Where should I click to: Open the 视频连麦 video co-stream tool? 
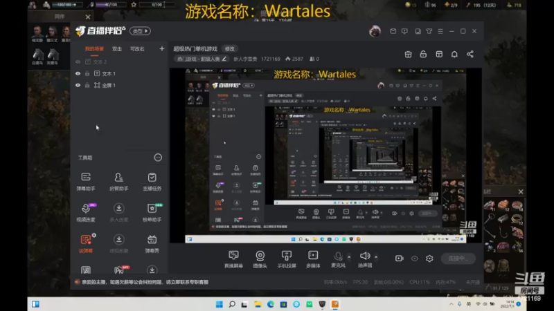(86, 212)
